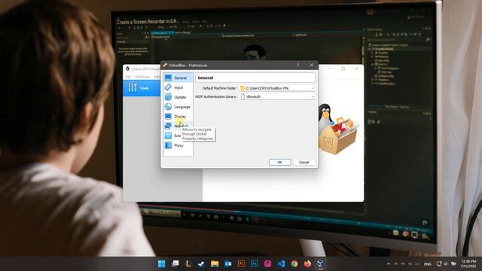Switch to VirtualBox taskbar icon
Screen dimensions: 482x271
pyautogui.click(x=321, y=263)
